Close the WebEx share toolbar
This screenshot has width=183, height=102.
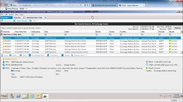(3, 9)
